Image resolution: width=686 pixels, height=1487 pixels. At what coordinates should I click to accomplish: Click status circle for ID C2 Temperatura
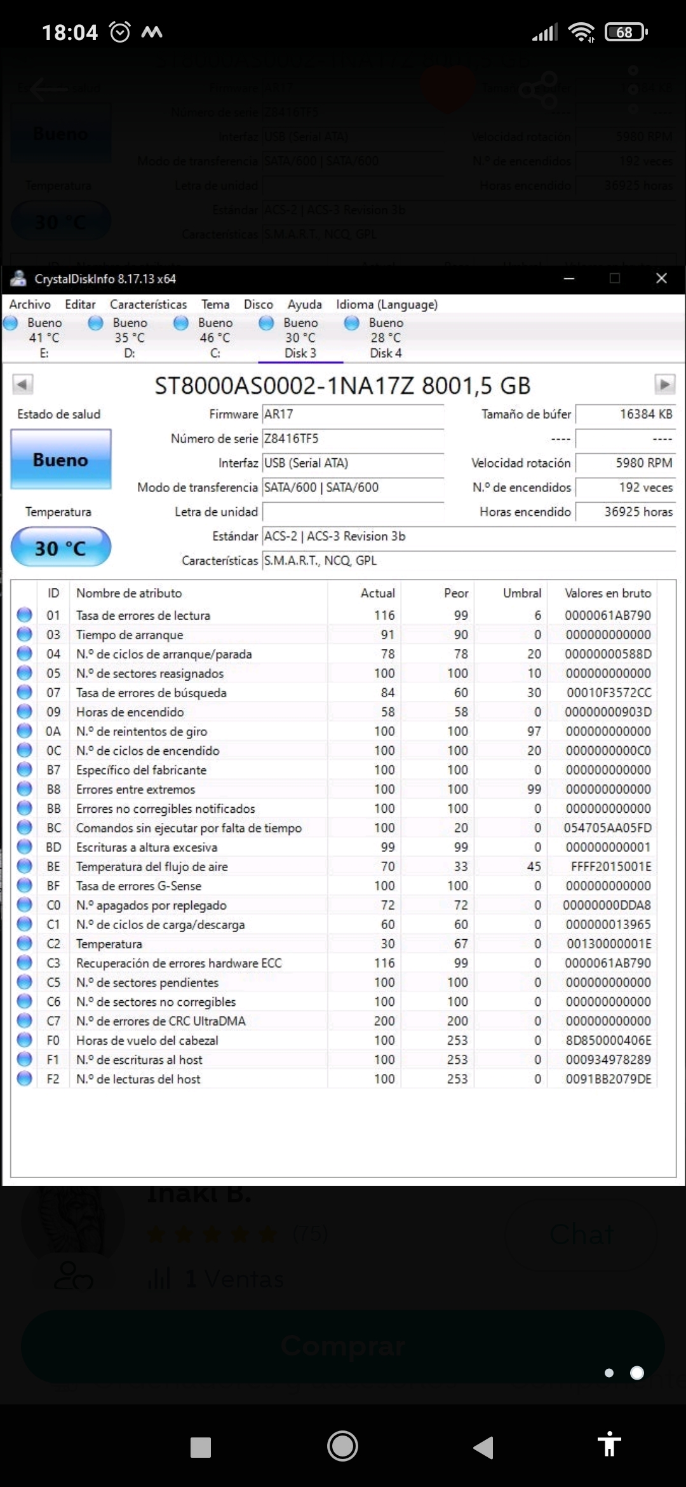(25, 944)
